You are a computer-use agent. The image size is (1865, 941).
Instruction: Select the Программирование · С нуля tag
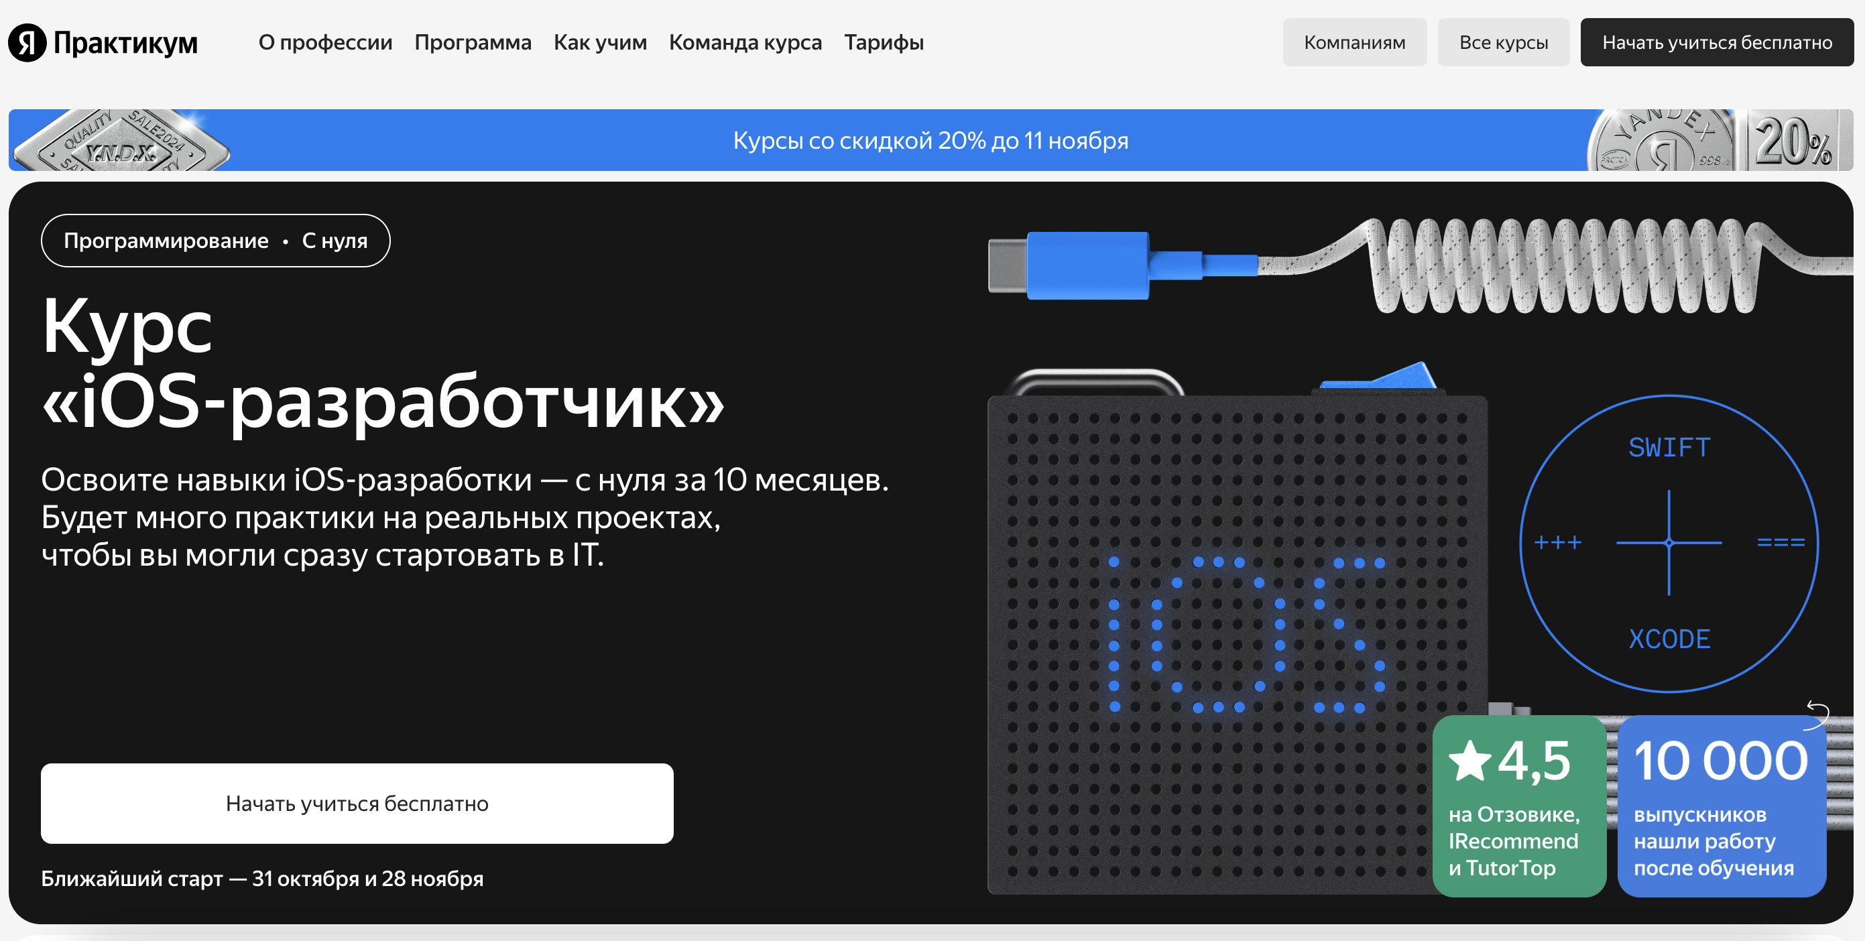click(x=216, y=241)
